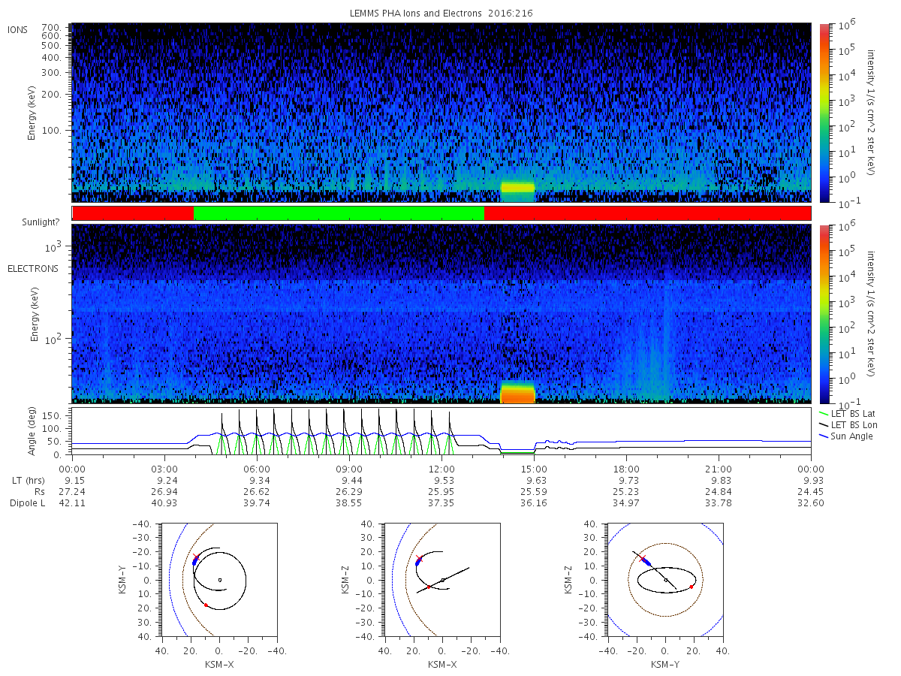Viewport: 901px width, 676px height.
Task: Click 'intensity 1/(s cm^2 ster keV)' label beside ions color bar
Action: tap(872, 113)
